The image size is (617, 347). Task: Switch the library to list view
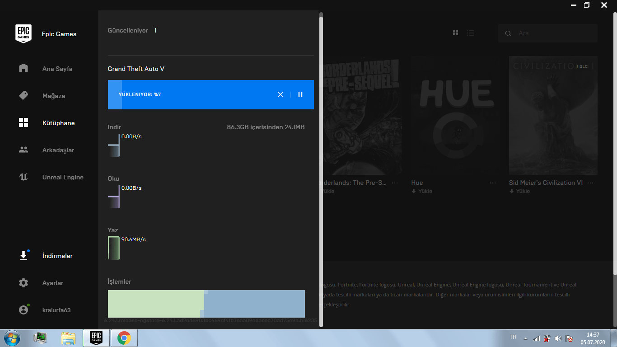(471, 33)
